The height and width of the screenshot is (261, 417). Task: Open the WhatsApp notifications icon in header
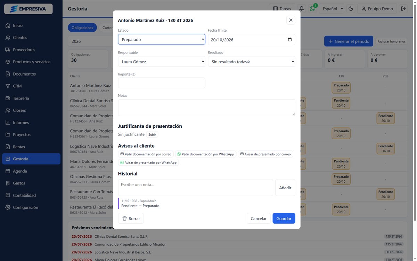[x=312, y=9]
